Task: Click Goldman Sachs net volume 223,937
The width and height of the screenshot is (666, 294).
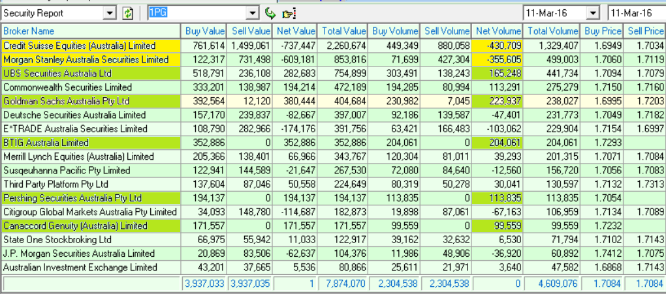Action: (496, 102)
